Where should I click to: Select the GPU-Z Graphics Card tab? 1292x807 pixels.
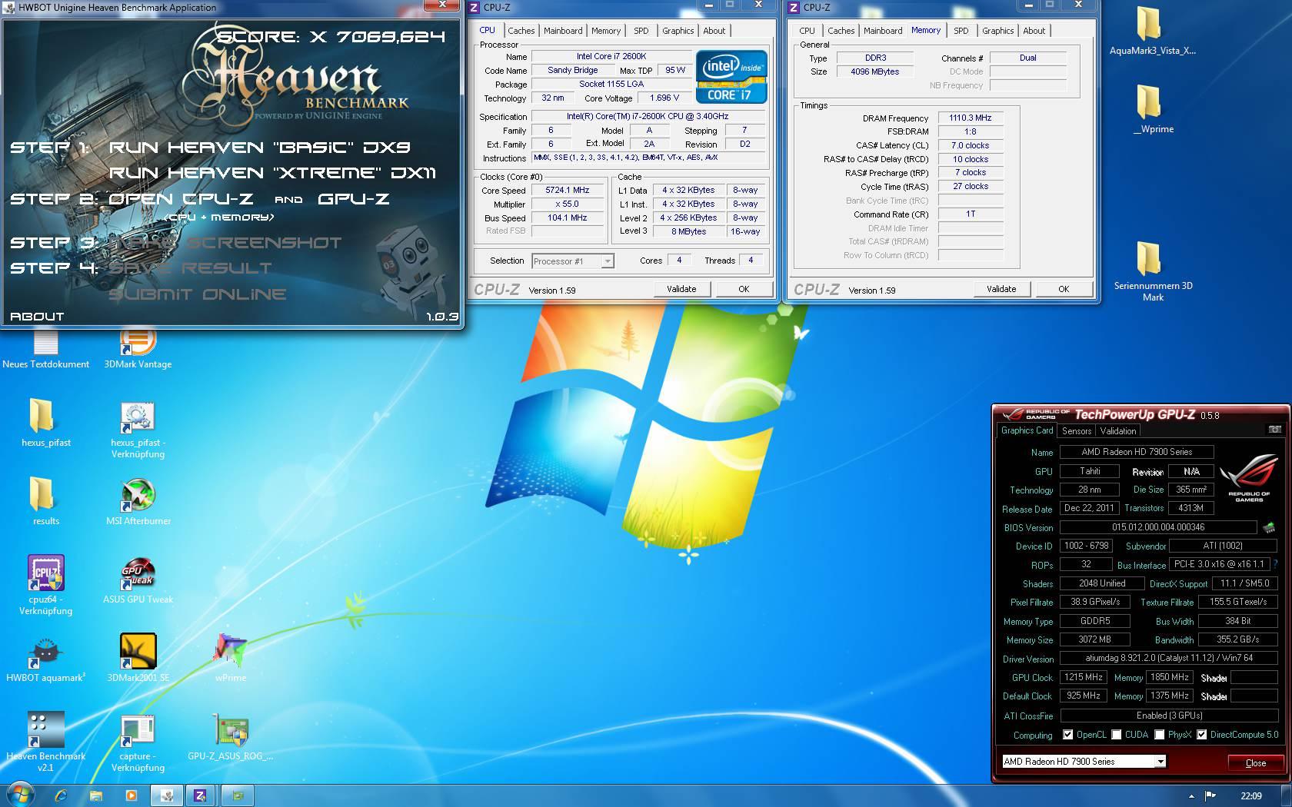coord(1027,430)
